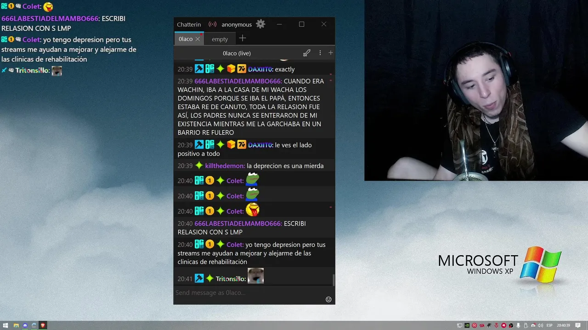Open split menu with three dots

click(x=320, y=53)
